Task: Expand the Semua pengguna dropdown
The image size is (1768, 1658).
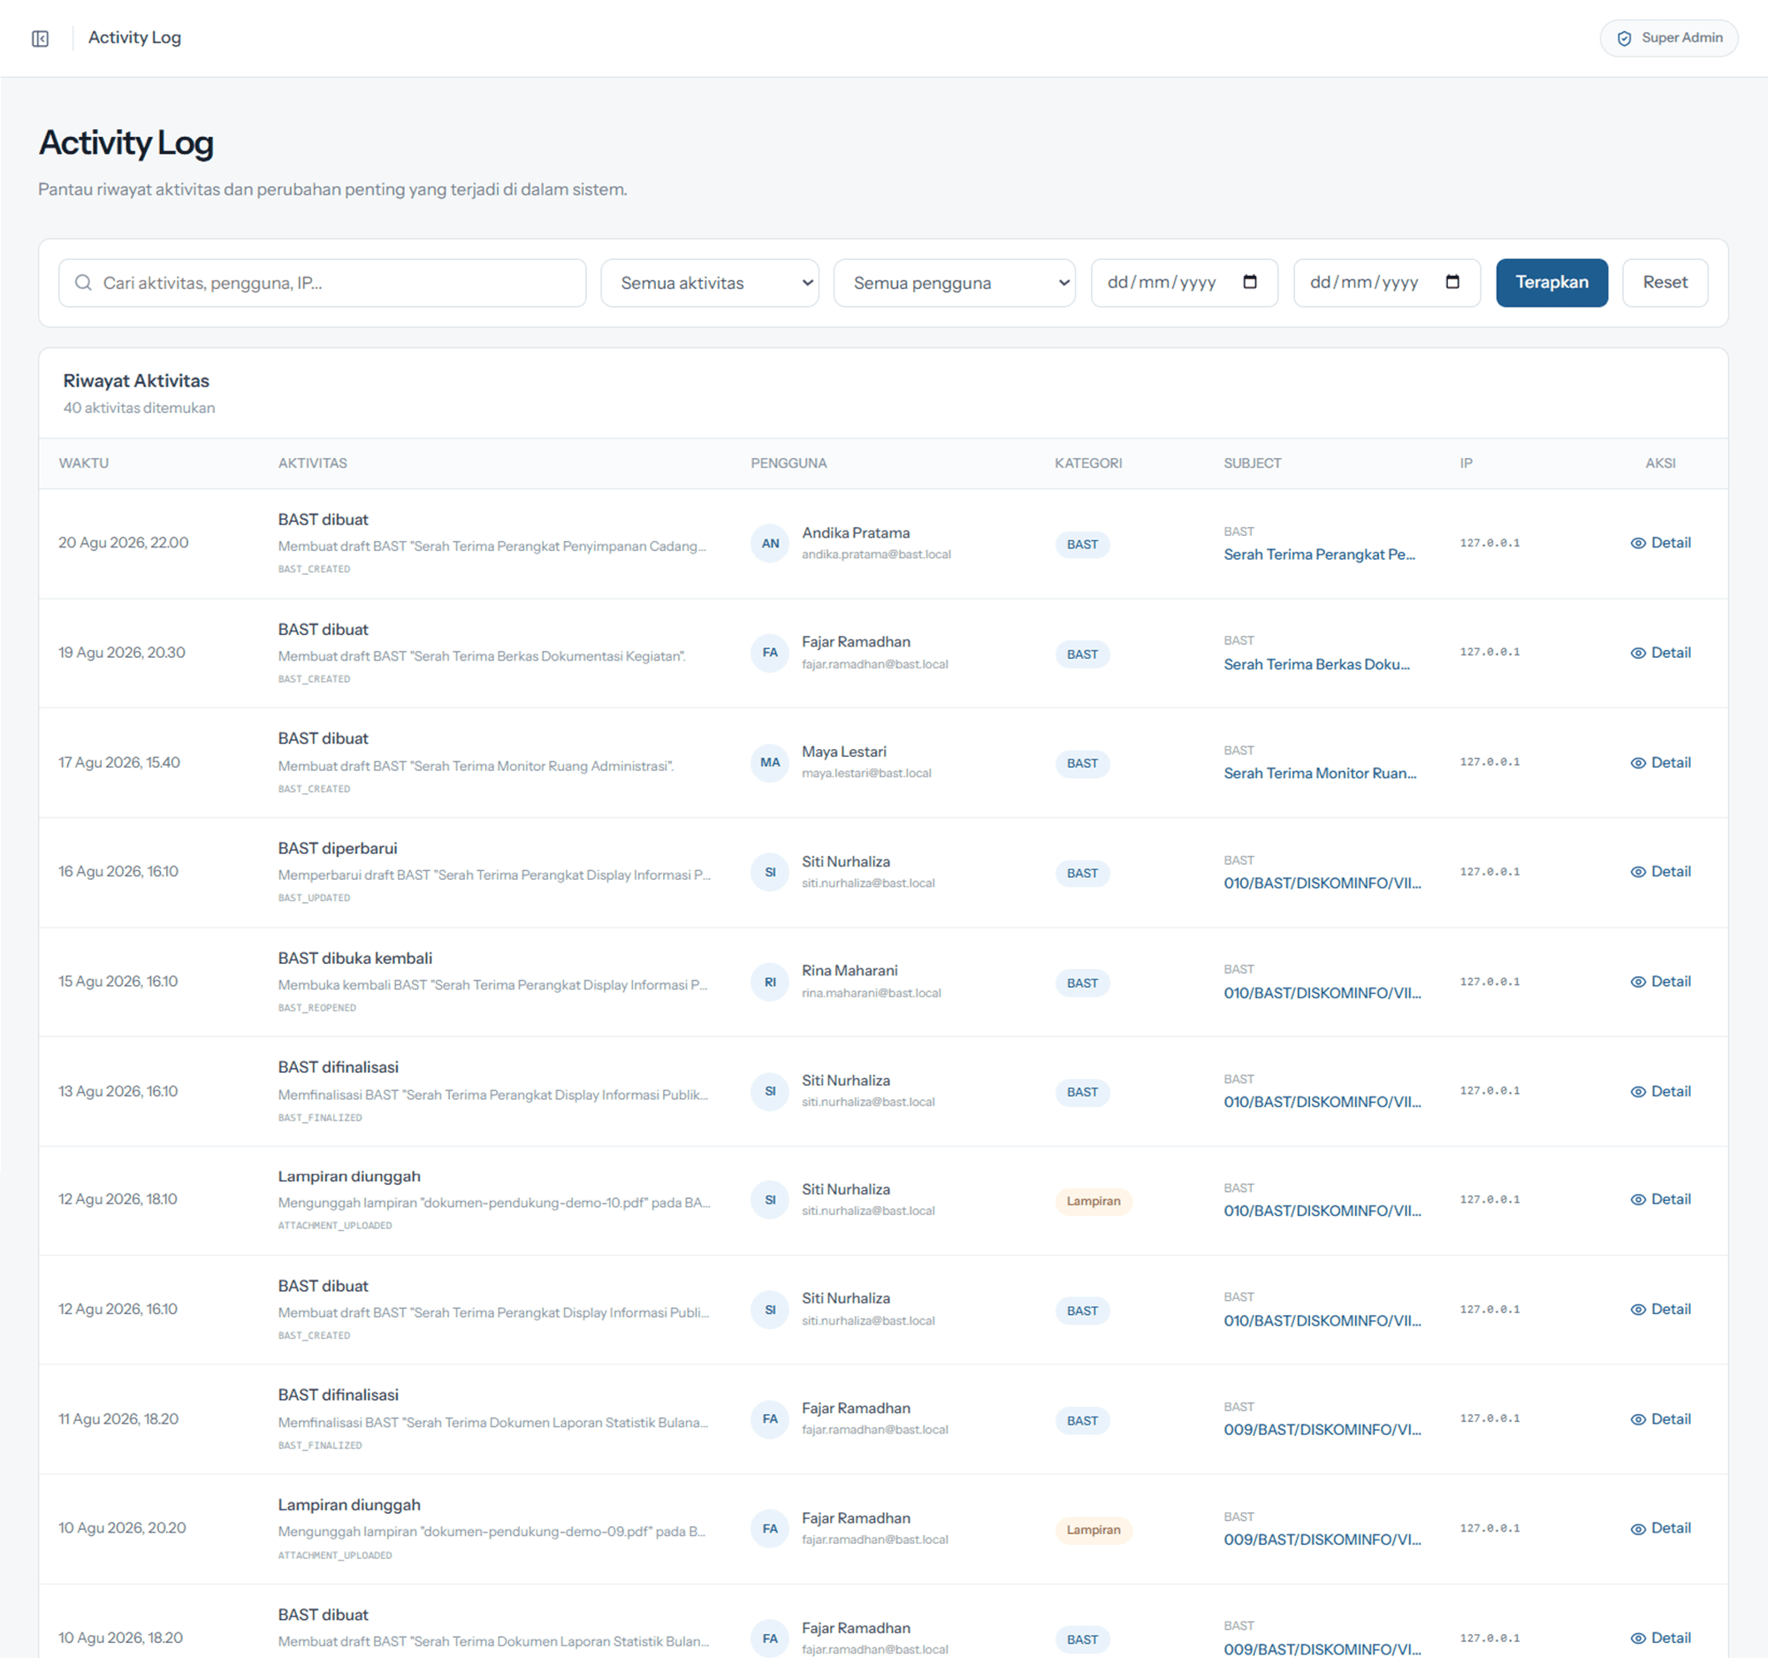Action: pos(954,283)
